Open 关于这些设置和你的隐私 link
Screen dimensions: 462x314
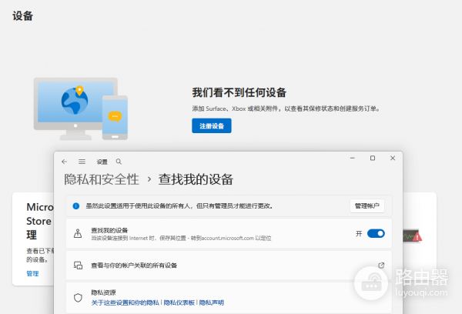click(126, 302)
